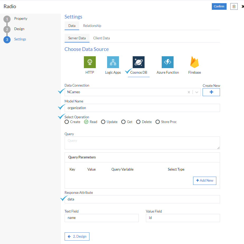Click step 1 Property circle
The height and width of the screenshot is (244, 244).
7,18
